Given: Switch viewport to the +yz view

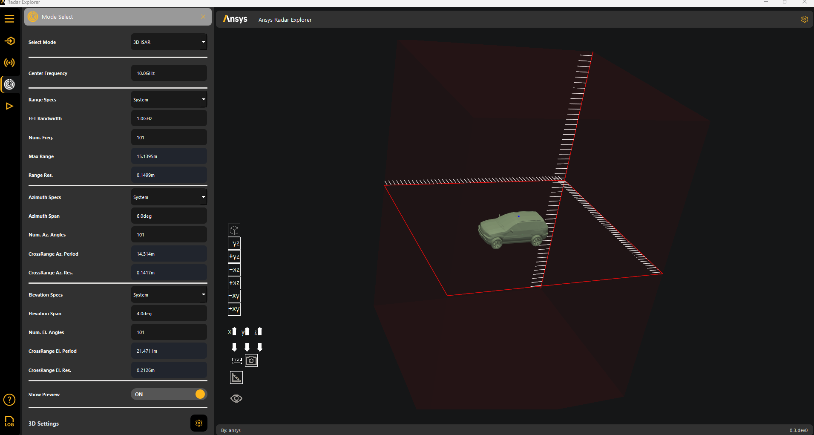Looking at the screenshot, I should click(234, 256).
